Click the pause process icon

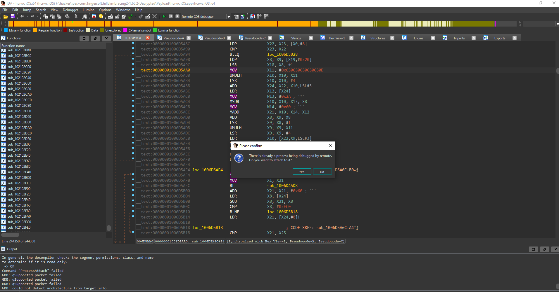coord(171,17)
